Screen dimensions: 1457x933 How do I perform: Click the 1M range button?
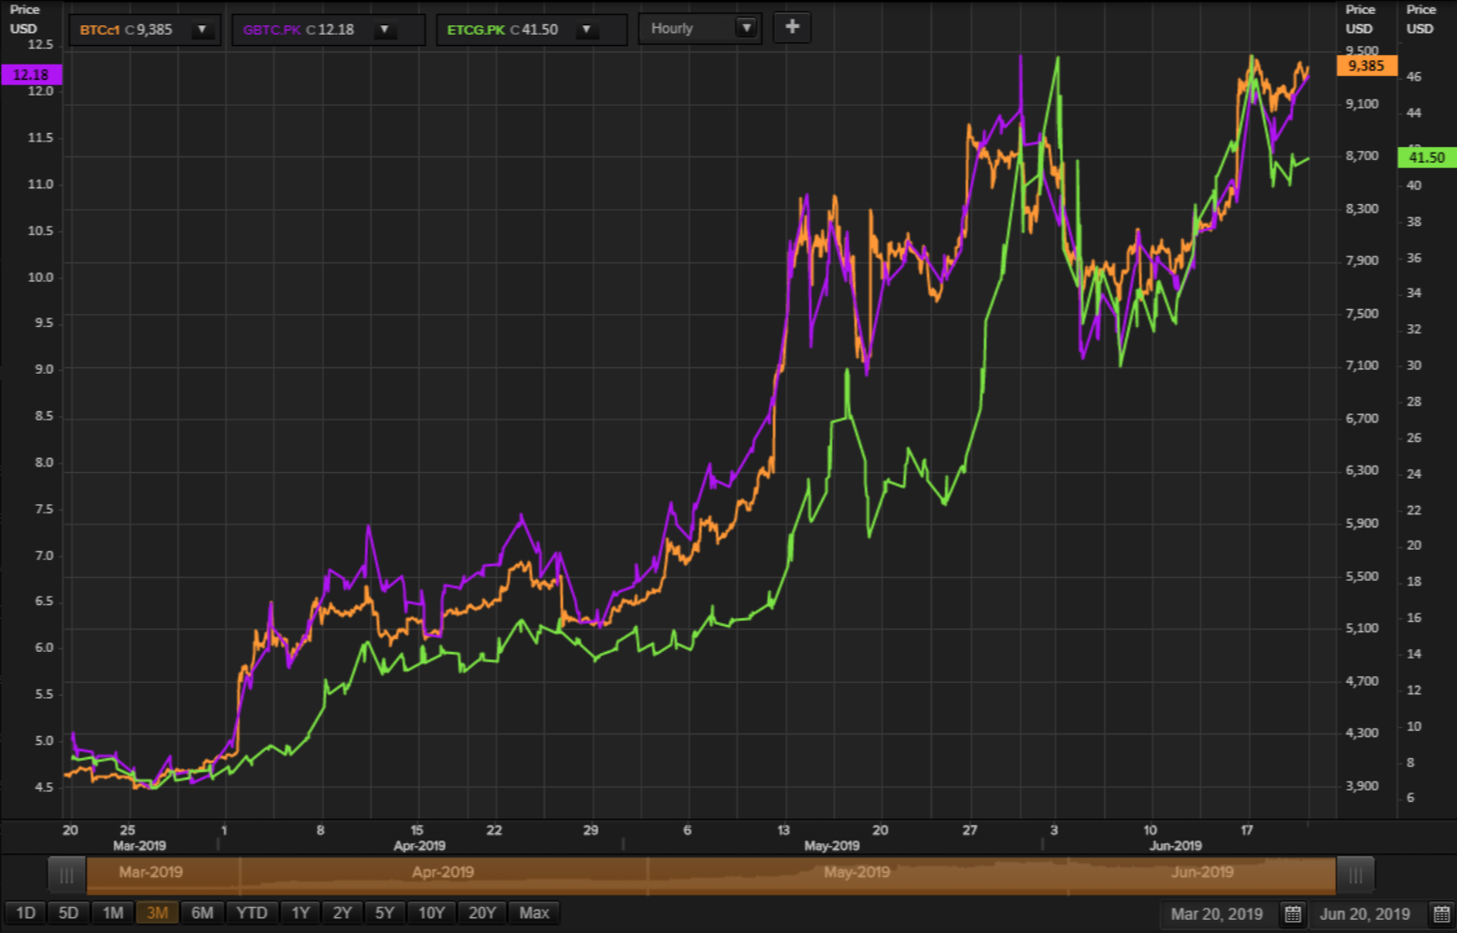point(112,913)
